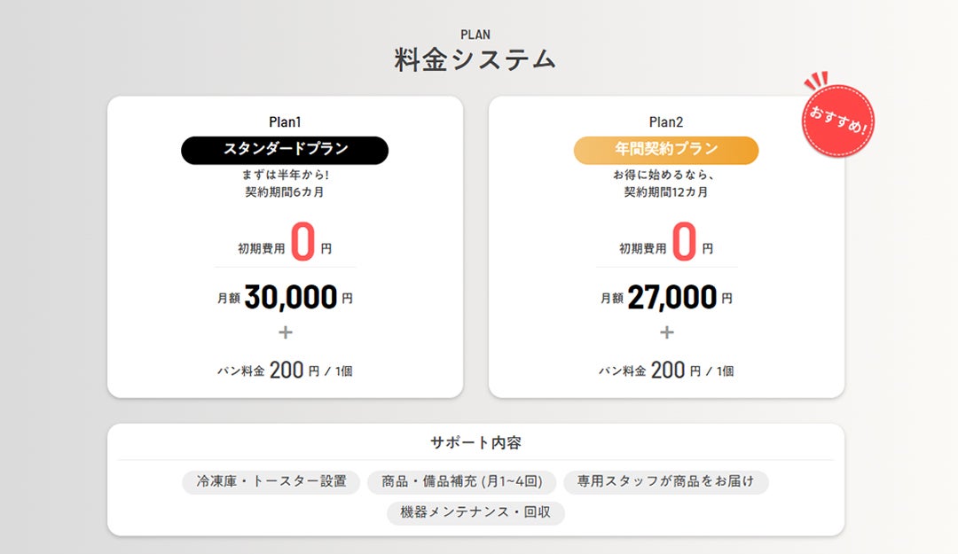The height and width of the screenshot is (554, 958).
Task: Click the サポート内容 heading
Action: coord(475,442)
